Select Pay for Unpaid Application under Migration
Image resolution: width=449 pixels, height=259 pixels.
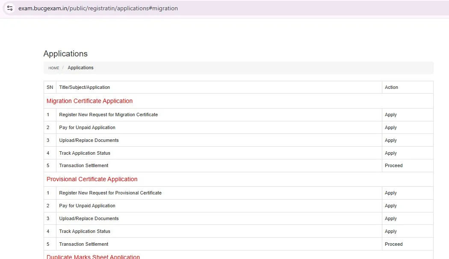click(87, 128)
